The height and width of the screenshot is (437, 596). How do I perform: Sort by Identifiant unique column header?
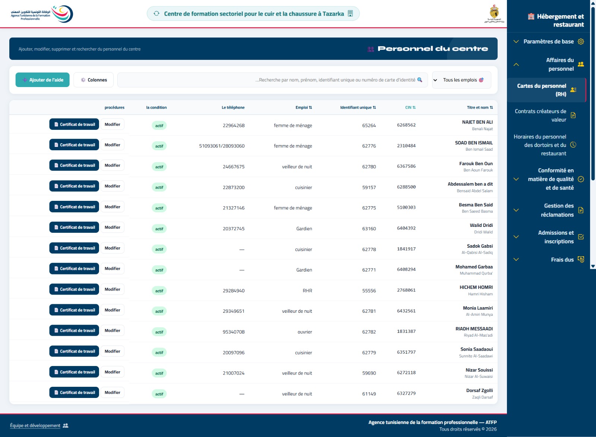pyautogui.click(x=358, y=107)
